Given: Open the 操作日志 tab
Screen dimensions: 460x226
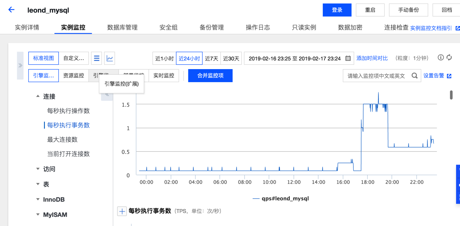Looking at the screenshot, I should [x=258, y=27].
